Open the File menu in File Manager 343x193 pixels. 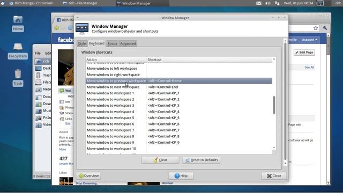point(38,53)
